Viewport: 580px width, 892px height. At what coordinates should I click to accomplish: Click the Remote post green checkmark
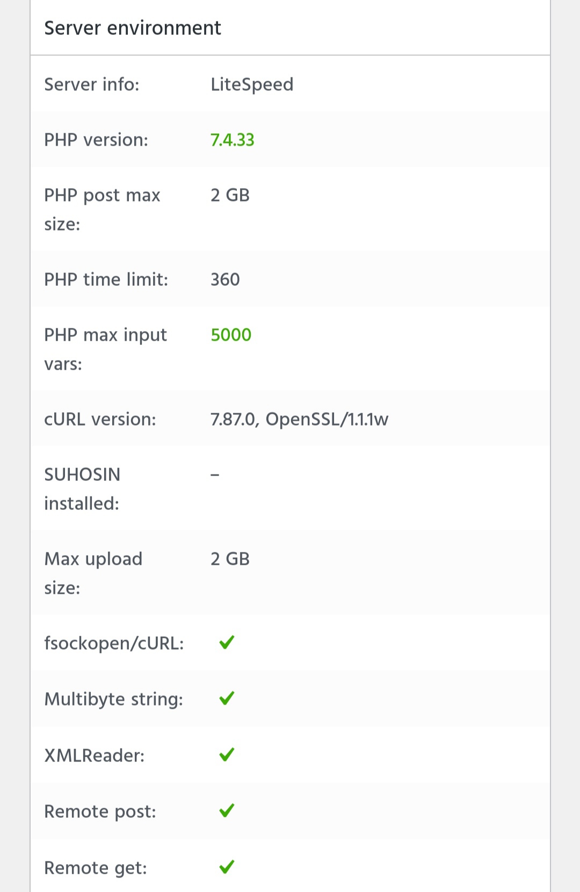click(x=227, y=810)
